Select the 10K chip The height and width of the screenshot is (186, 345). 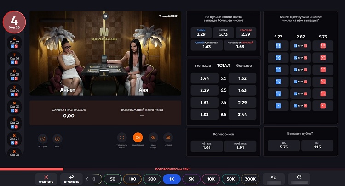(x=211, y=179)
